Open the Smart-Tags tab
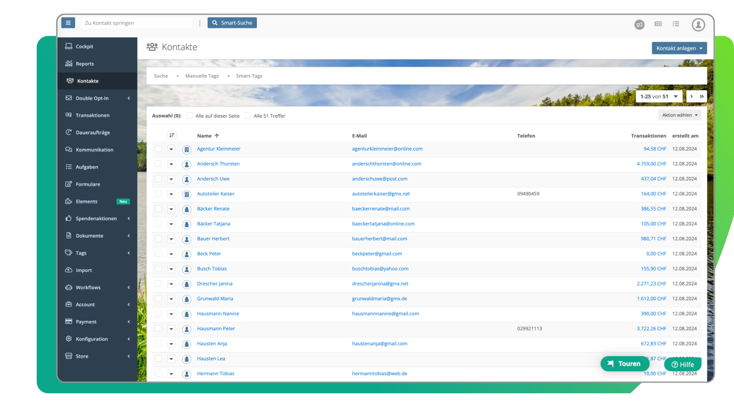This screenshot has height=412, width=734. (249, 76)
